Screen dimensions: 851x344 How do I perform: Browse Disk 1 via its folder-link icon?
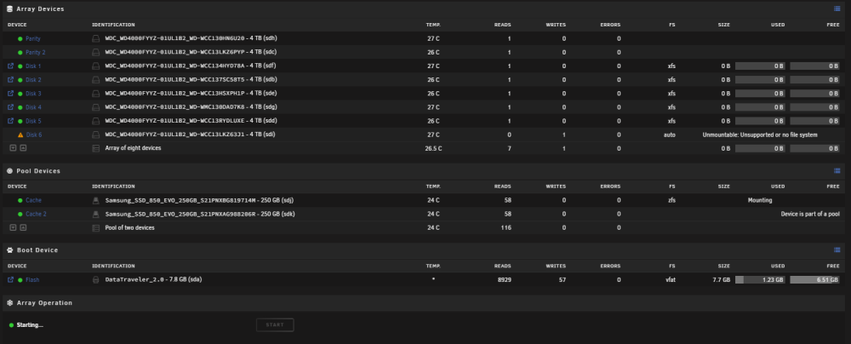click(x=10, y=66)
